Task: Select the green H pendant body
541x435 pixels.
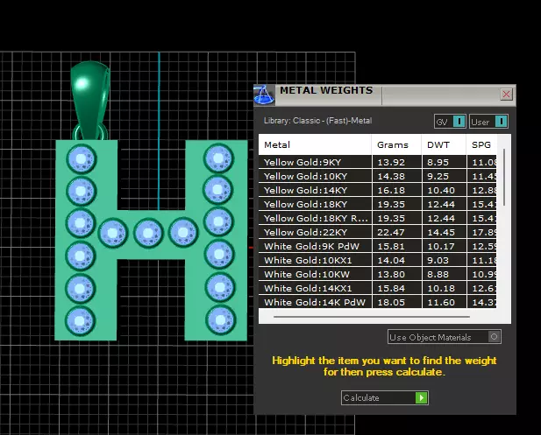Action: [151, 240]
